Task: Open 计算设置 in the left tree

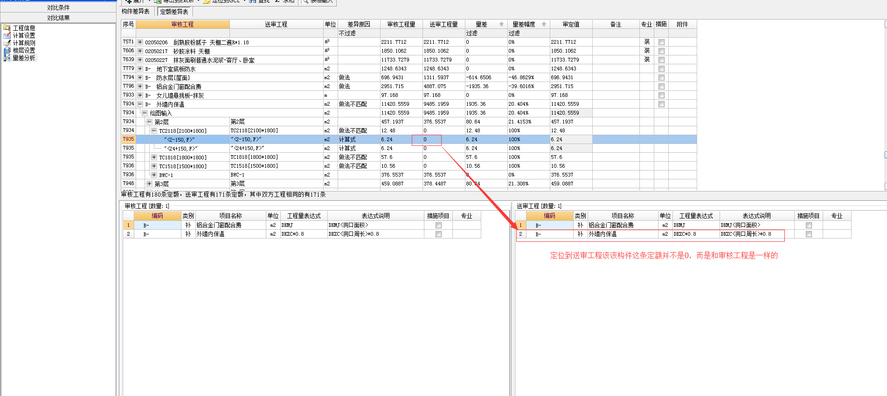Action: point(24,35)
